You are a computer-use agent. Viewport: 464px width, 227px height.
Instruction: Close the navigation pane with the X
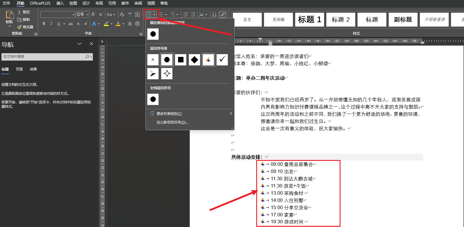click(x=91, y=44)
